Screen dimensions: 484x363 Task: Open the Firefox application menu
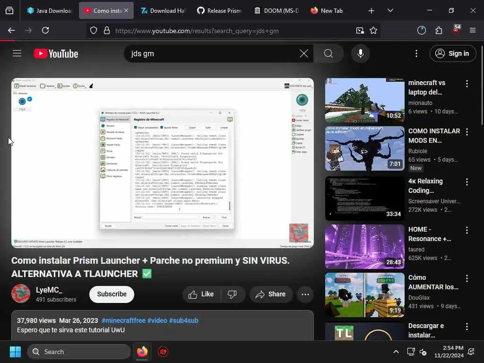click(473, 30)
